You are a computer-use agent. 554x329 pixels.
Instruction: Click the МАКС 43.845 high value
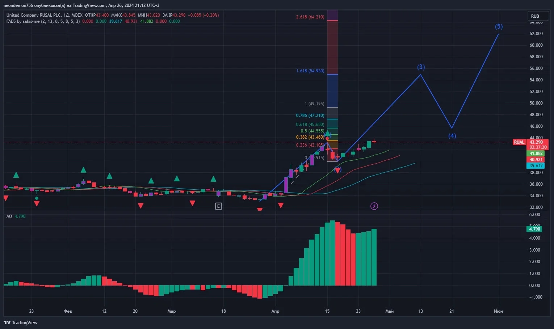[123, 15]
